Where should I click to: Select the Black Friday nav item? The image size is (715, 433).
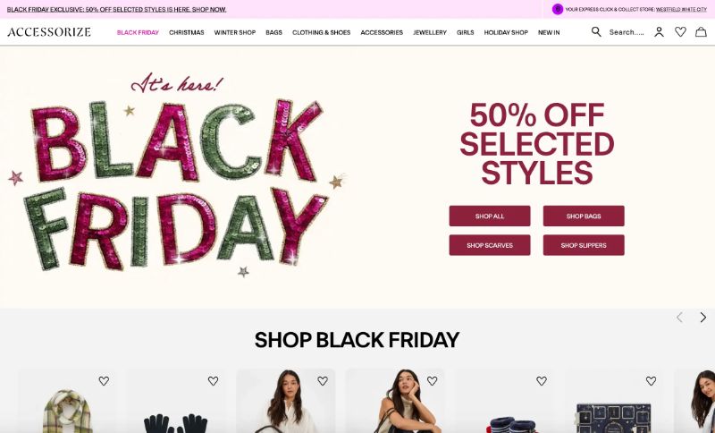pos(138,32)
